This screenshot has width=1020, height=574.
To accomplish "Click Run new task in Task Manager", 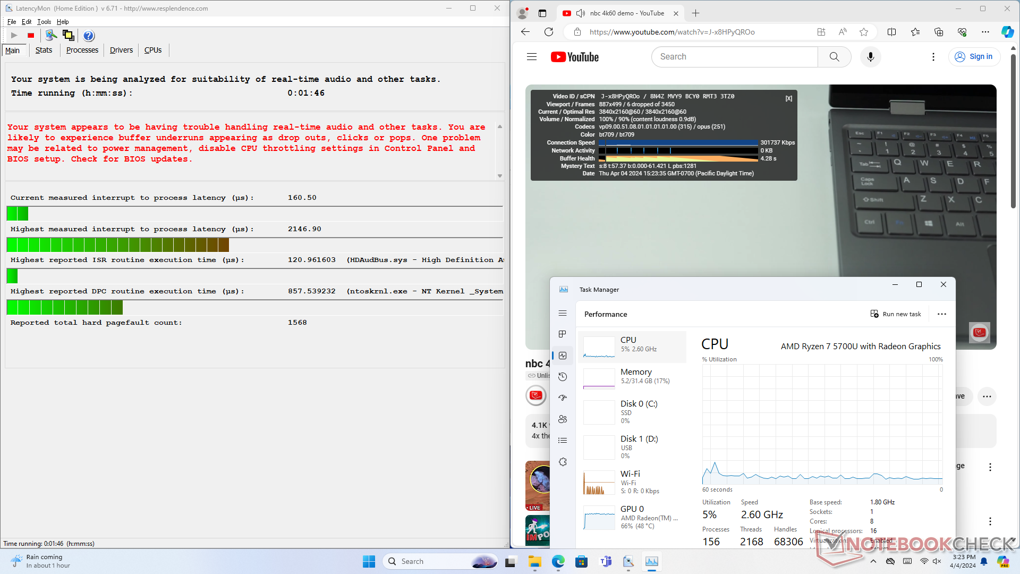I will coord(896,314).
